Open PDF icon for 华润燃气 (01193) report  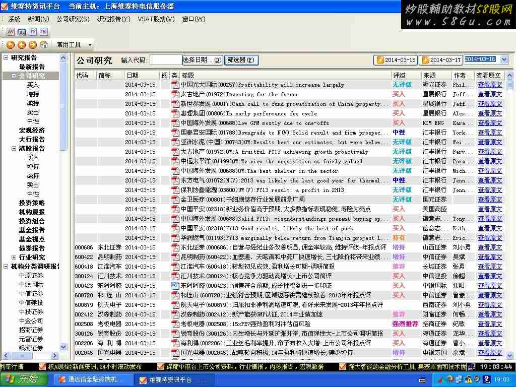[x=175, y=238]
